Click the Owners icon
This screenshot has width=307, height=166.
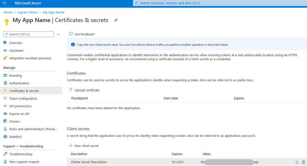pos(5,121)
